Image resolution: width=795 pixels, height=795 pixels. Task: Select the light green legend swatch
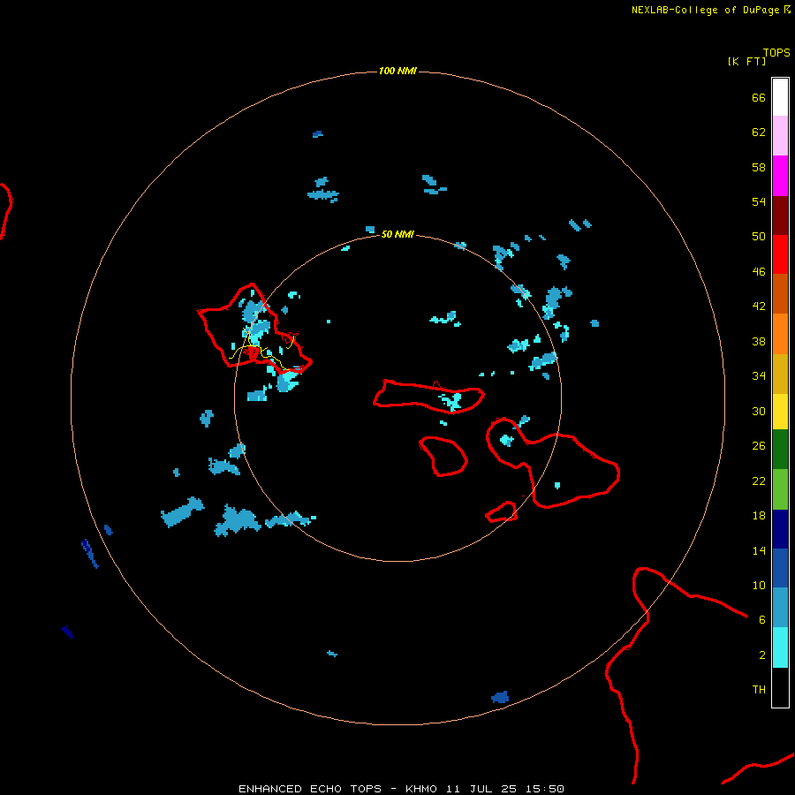(780, 489)
